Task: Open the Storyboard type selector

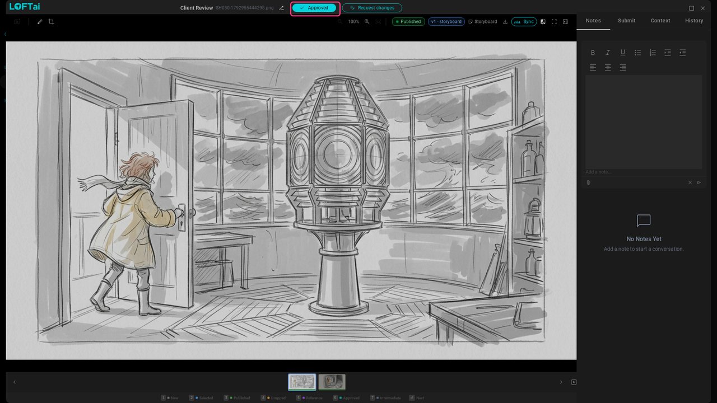Action: [x=482, y=22]
